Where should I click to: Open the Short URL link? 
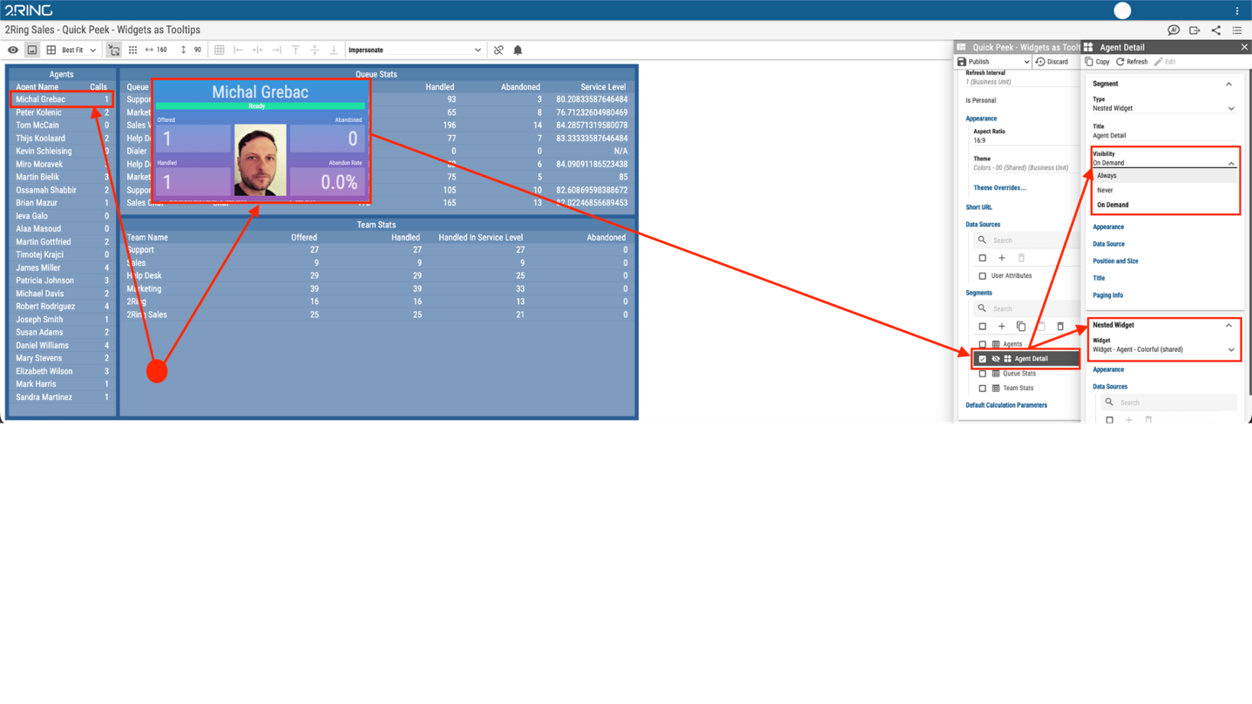pyautogui.click(x=978, y=207)
